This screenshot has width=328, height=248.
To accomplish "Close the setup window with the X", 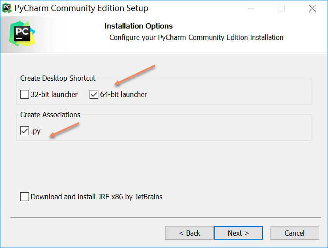I will (312, 8).
